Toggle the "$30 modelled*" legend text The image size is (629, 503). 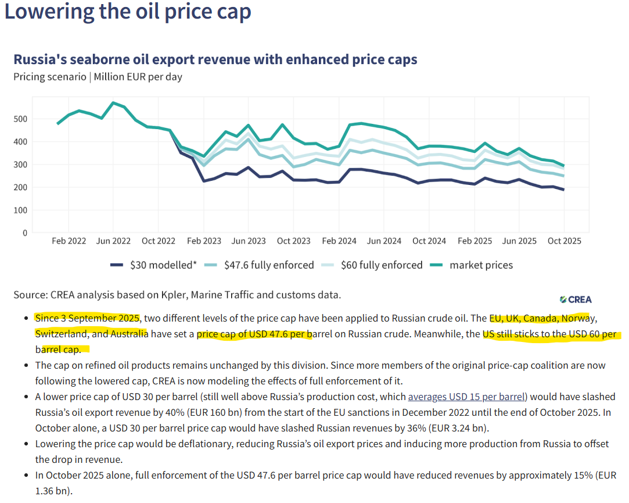(x=163, y=265)
